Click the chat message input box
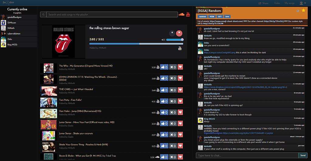The image size is (311, 161). tap(247, 156)
